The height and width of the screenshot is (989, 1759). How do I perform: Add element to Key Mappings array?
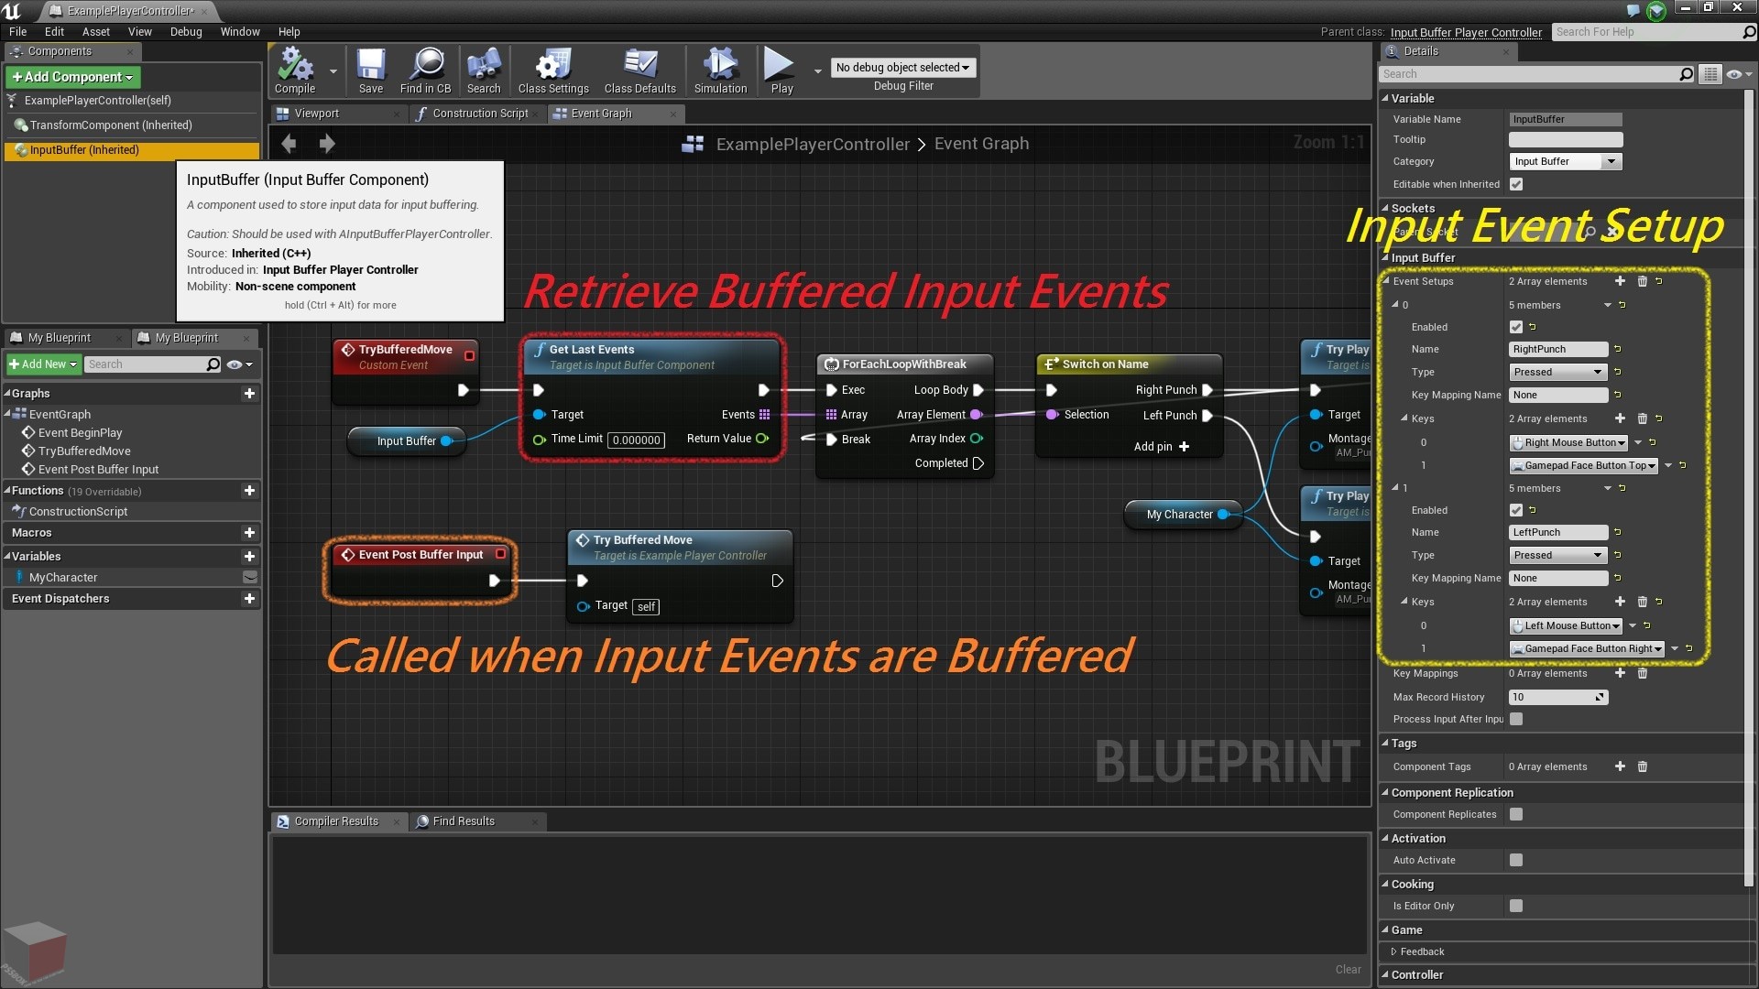(1620, 673)
